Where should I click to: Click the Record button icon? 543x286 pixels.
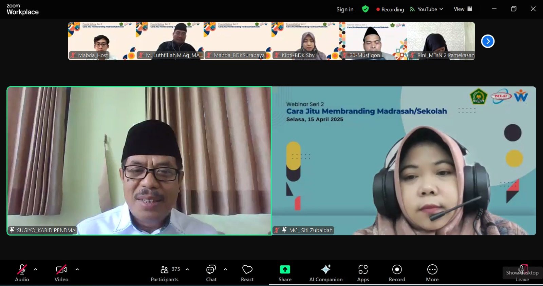tap(397, 269)
